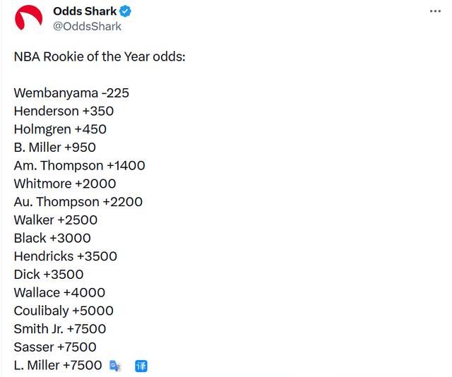Click the Holmgren +450 line
This screenshot has height=377, width=452.
pyautogui.click(x=60, y=129)
